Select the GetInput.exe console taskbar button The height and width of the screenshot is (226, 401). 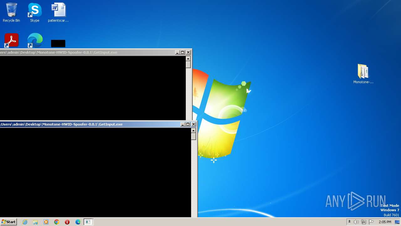(x=88, y=222)
